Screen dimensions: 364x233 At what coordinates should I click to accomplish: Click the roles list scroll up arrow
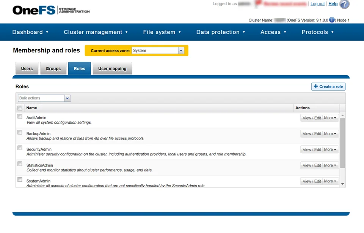pos(342,115)
